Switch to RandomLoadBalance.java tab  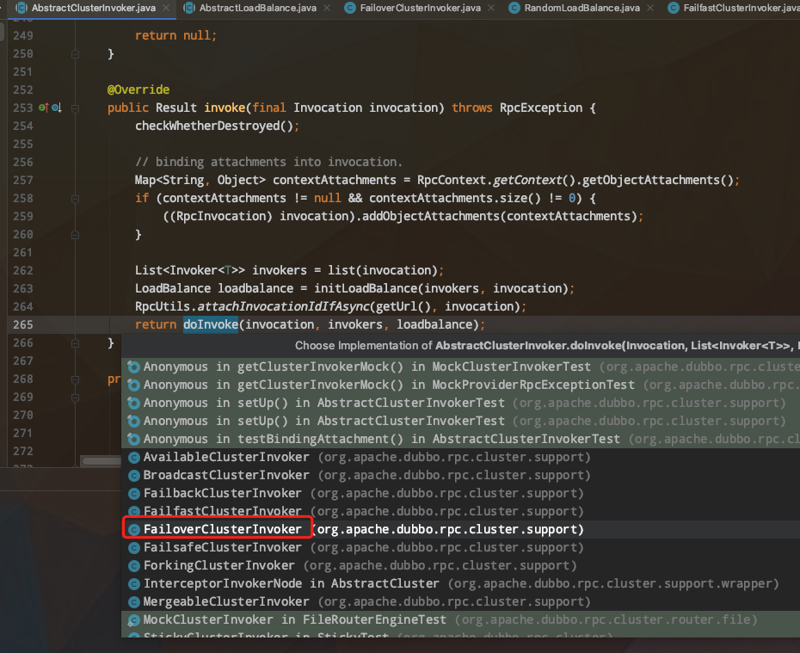click(582, 8)
